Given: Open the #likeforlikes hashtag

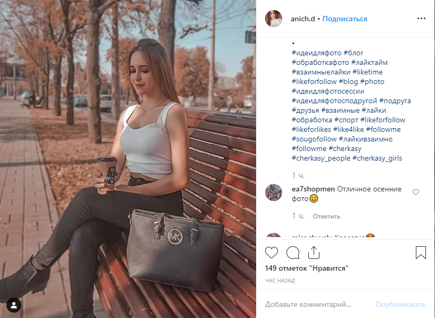Looking at the screenshot, I should pyautogui.click(x=311, y=129).
